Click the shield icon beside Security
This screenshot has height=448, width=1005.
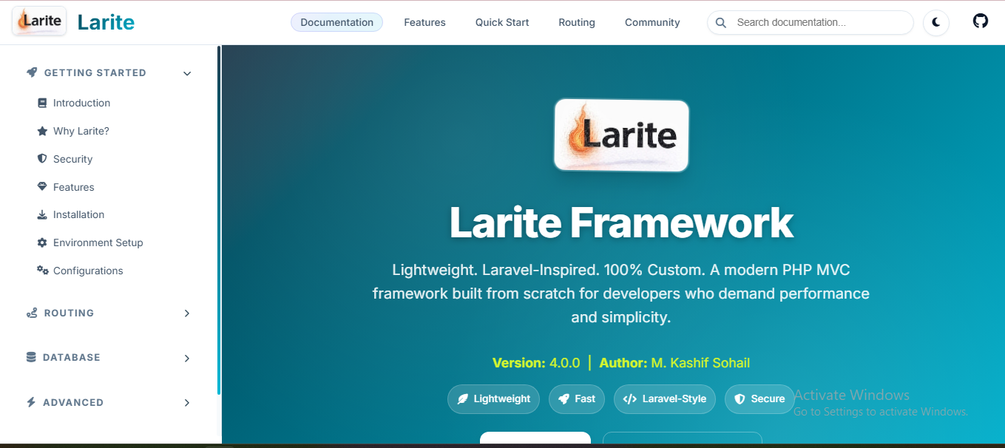coord(42,159)
